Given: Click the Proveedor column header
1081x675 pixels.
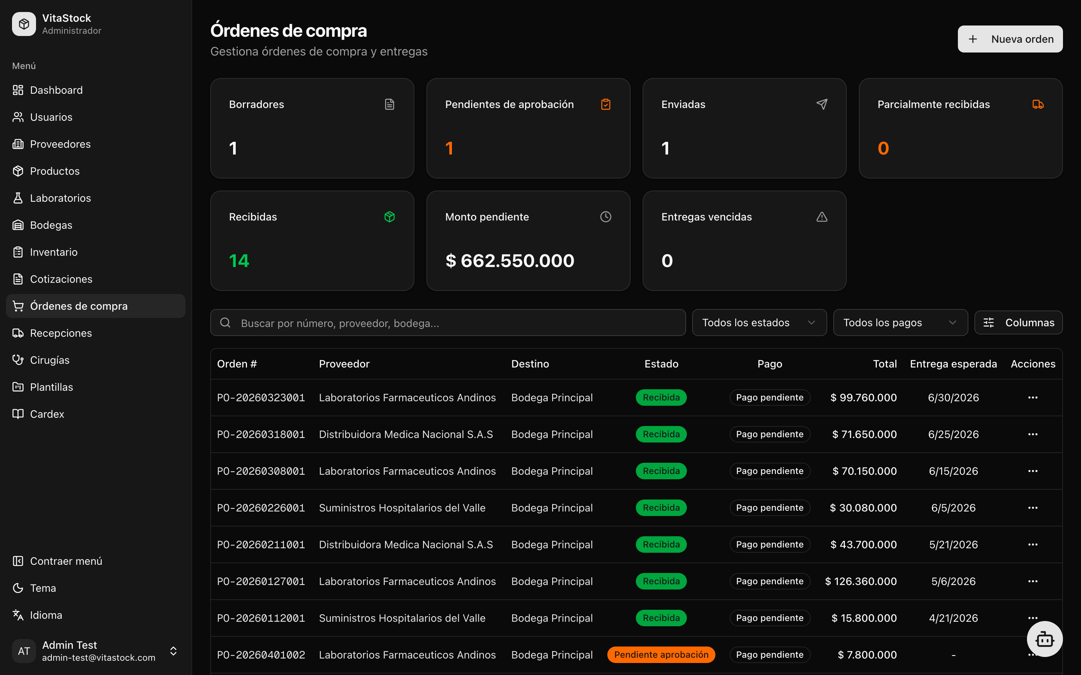Looking at the screenshot, I should [345, 364].
